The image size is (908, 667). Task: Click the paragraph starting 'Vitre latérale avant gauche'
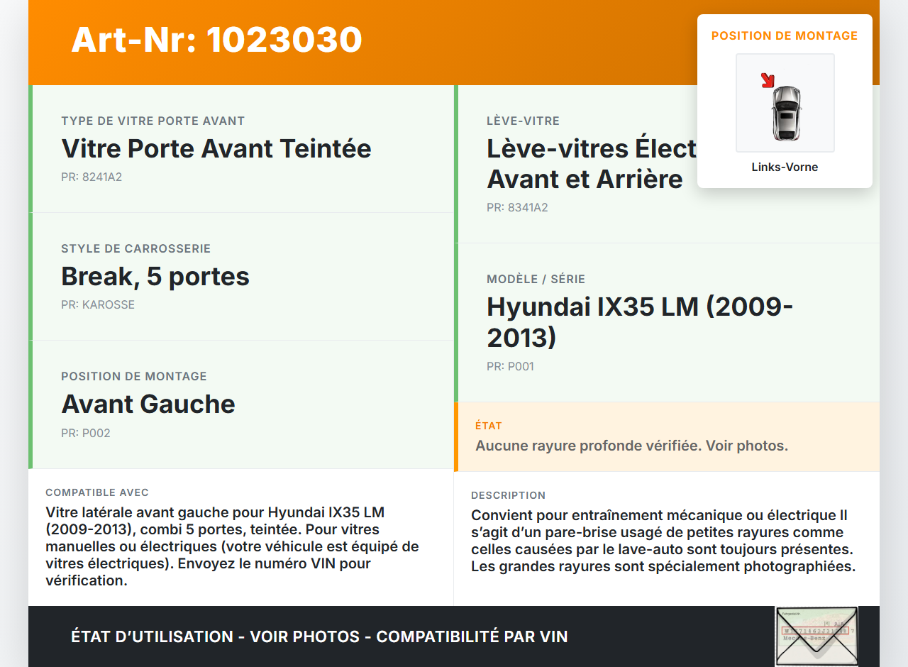click(232, 546)
